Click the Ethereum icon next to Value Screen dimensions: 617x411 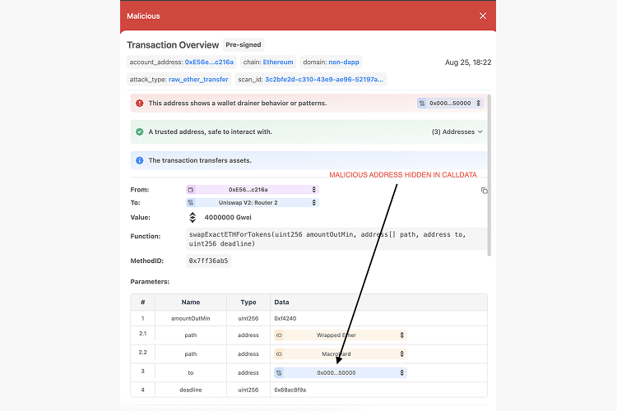coord(193,218)
